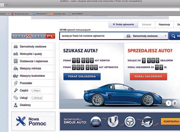This screenshot has height=132, width=180.
Task: Click the GotoURL.aspx bookmark icon
Action: [x=52, y=14]
